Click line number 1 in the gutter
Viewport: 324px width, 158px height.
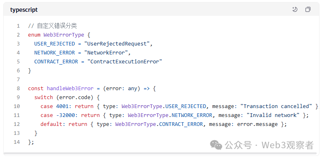click(18, 26)
